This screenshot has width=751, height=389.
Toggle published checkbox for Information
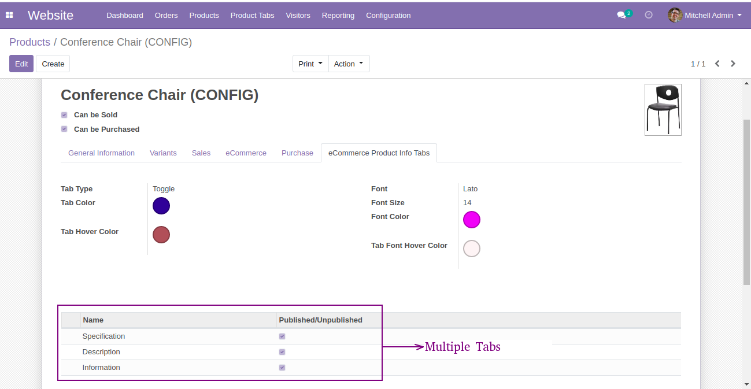282,368
